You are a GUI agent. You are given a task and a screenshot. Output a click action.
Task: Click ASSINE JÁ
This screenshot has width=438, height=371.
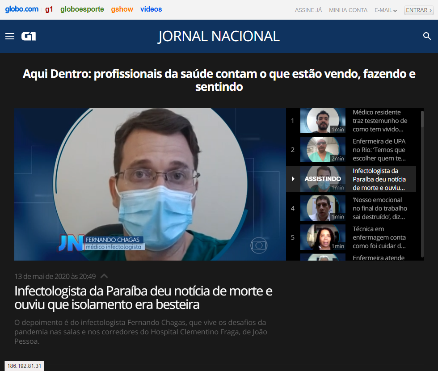coord(308,10)
